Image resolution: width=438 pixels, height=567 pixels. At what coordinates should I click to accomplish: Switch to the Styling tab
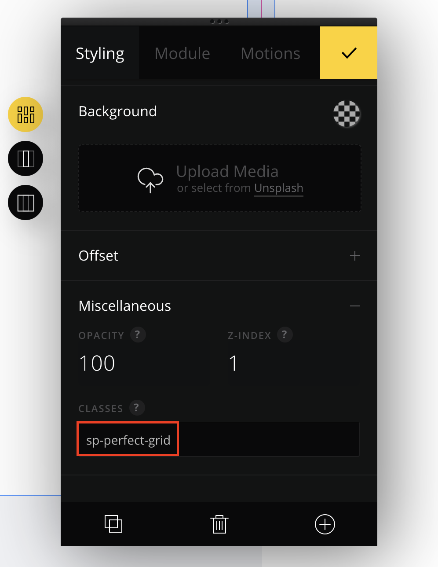point(100,53)
